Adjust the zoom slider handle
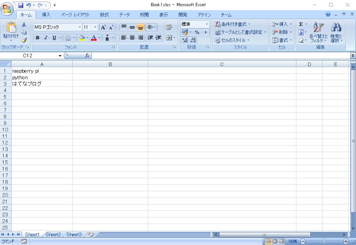The image size is (356, 245). tap(324, 241)
